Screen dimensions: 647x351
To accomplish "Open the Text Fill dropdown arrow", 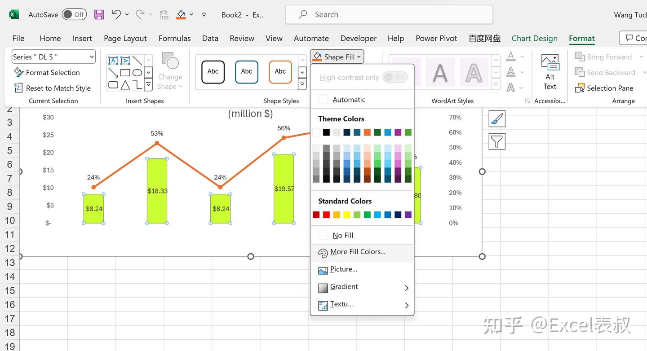I will tap(522, 57).
